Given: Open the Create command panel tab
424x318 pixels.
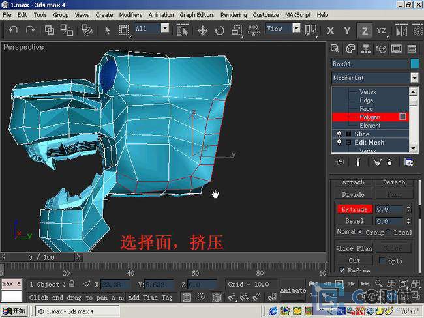Looking at the screenshot, I should [x=335, y=49].
